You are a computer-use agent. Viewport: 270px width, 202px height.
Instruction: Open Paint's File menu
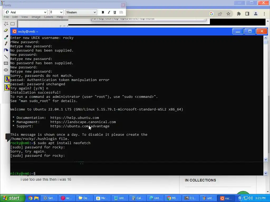point(6,17)
